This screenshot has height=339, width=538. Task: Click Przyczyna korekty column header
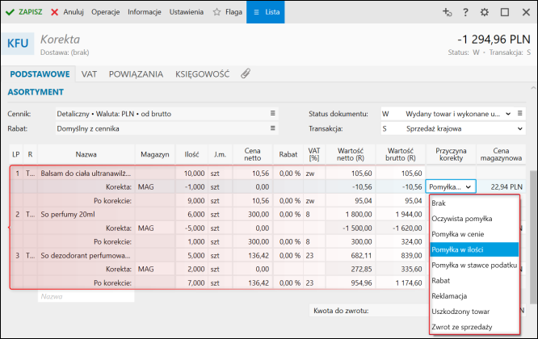tap(451, 155)
